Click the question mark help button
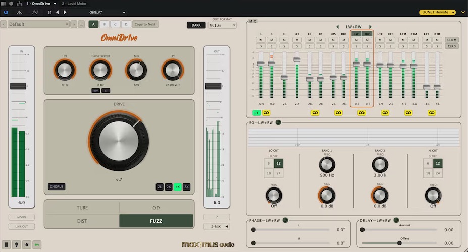The image size is (468, 252). point(217,217)
